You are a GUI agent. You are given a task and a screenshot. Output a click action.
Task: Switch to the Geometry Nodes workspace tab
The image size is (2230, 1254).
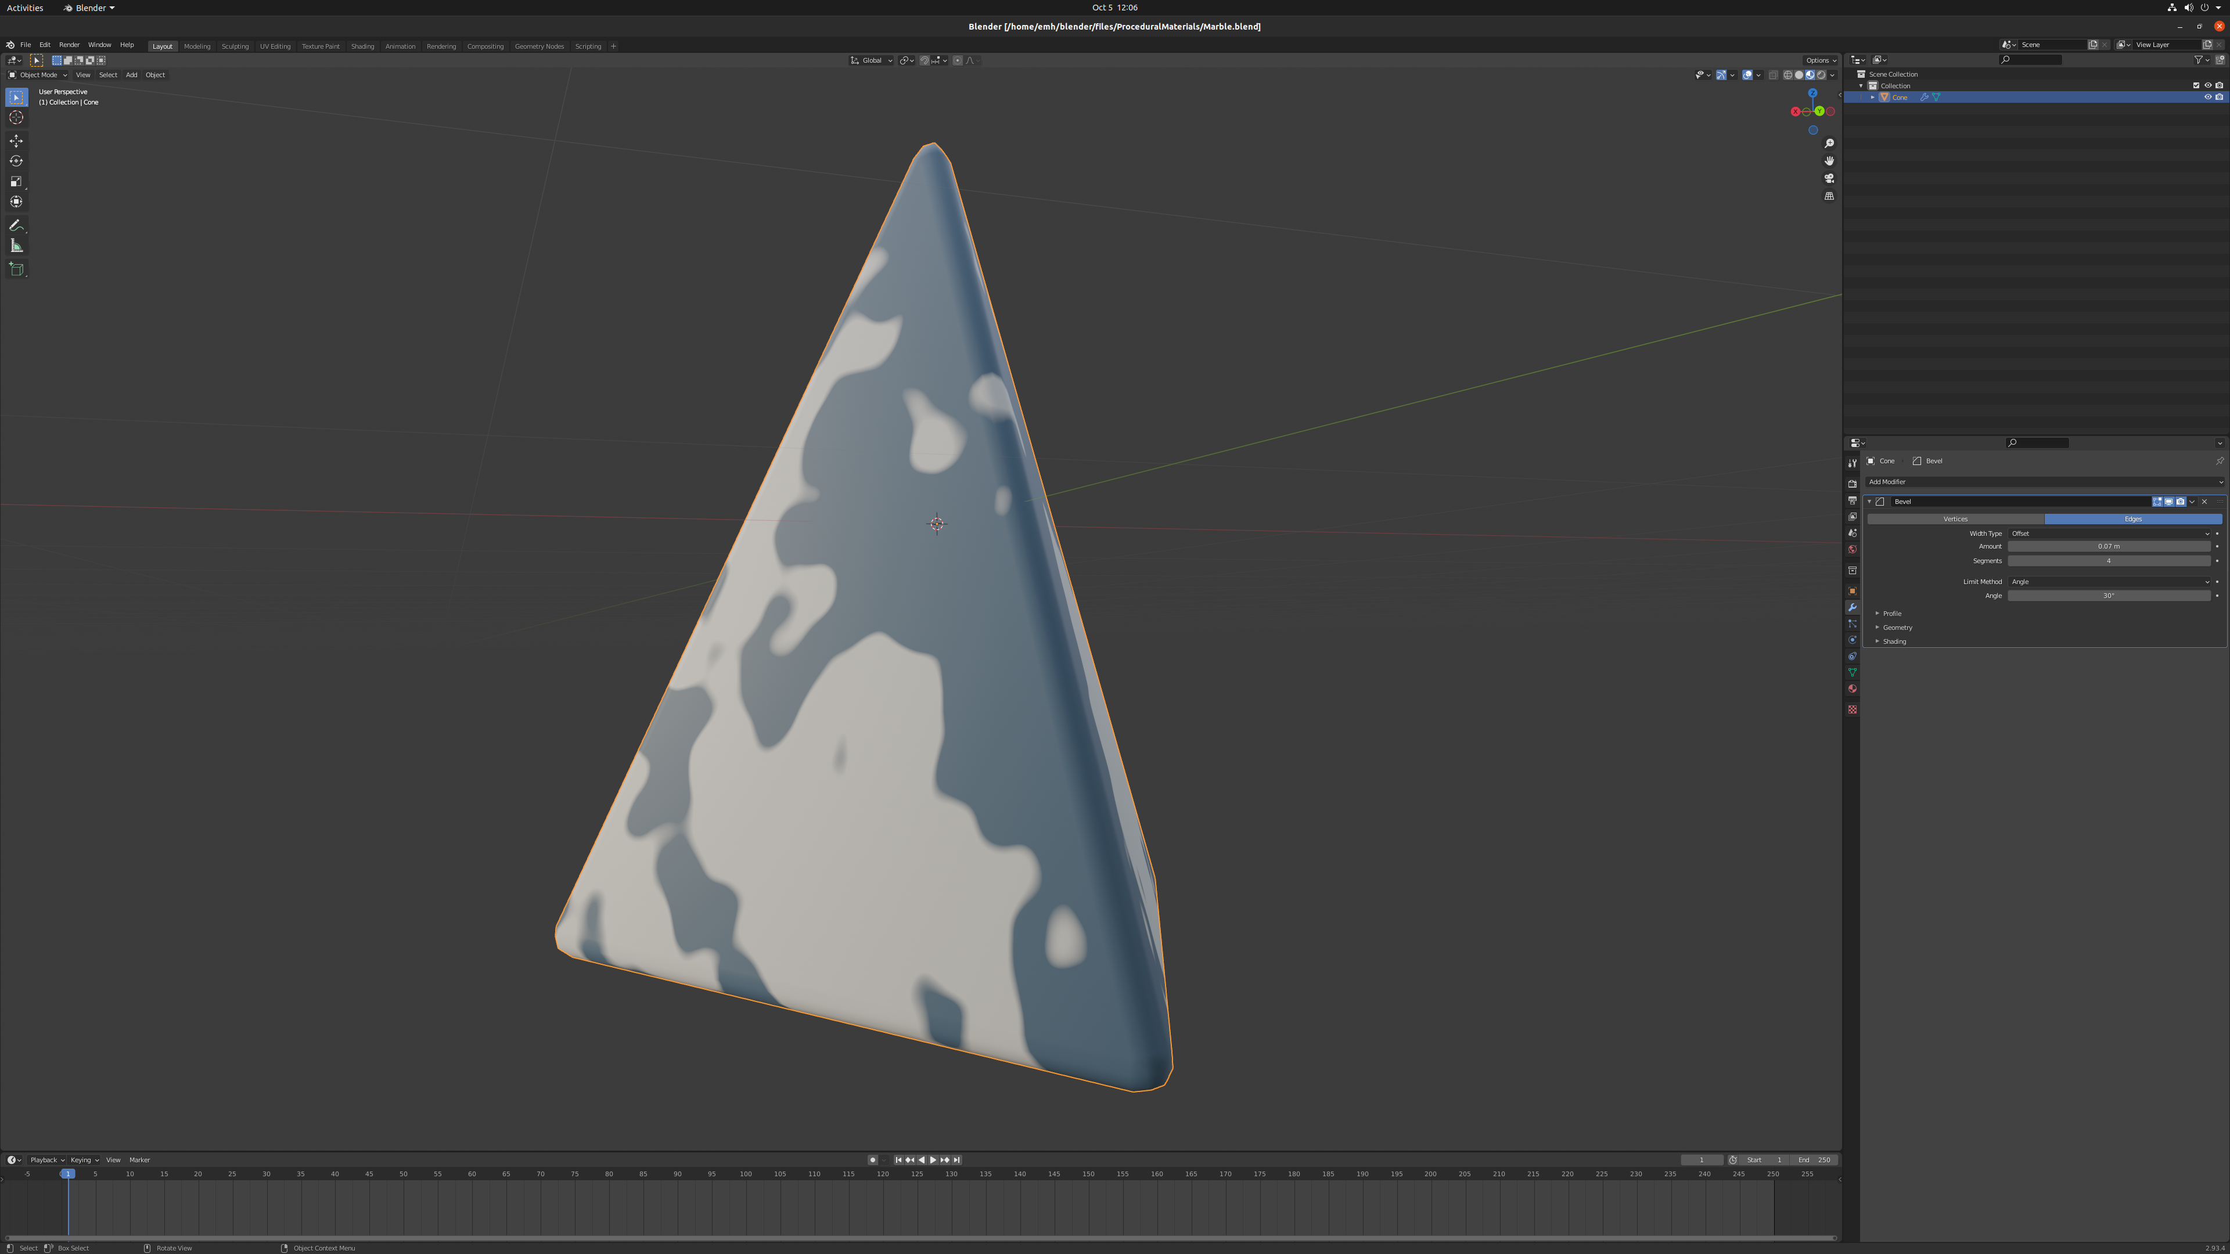(538, 46)
